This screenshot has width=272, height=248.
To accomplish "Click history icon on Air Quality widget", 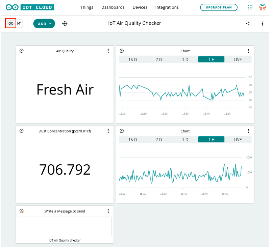I will (21, 51).
